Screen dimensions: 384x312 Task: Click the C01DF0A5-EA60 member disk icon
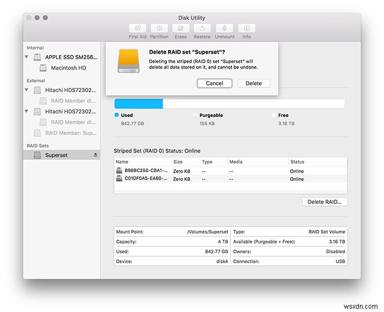coord(119,178)
